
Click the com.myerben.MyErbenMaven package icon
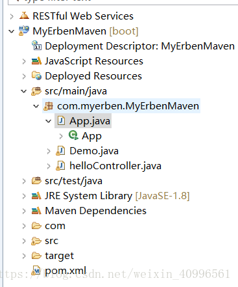click(x=49, y=106)
